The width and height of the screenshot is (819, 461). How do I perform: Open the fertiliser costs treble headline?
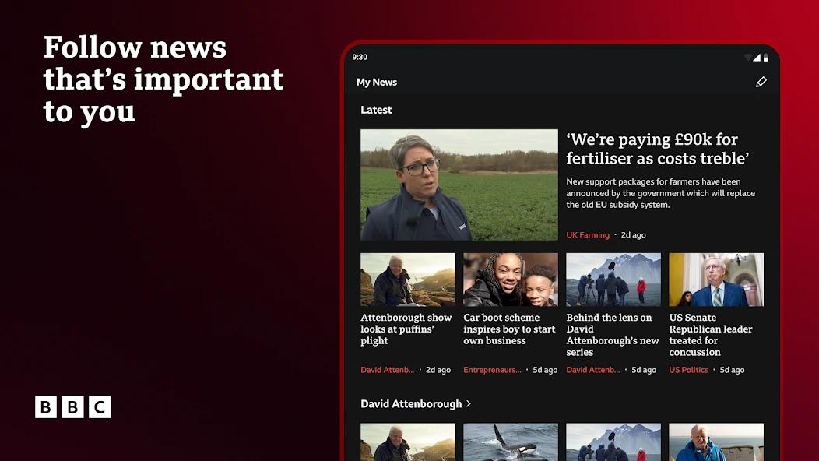click(658, 149)
